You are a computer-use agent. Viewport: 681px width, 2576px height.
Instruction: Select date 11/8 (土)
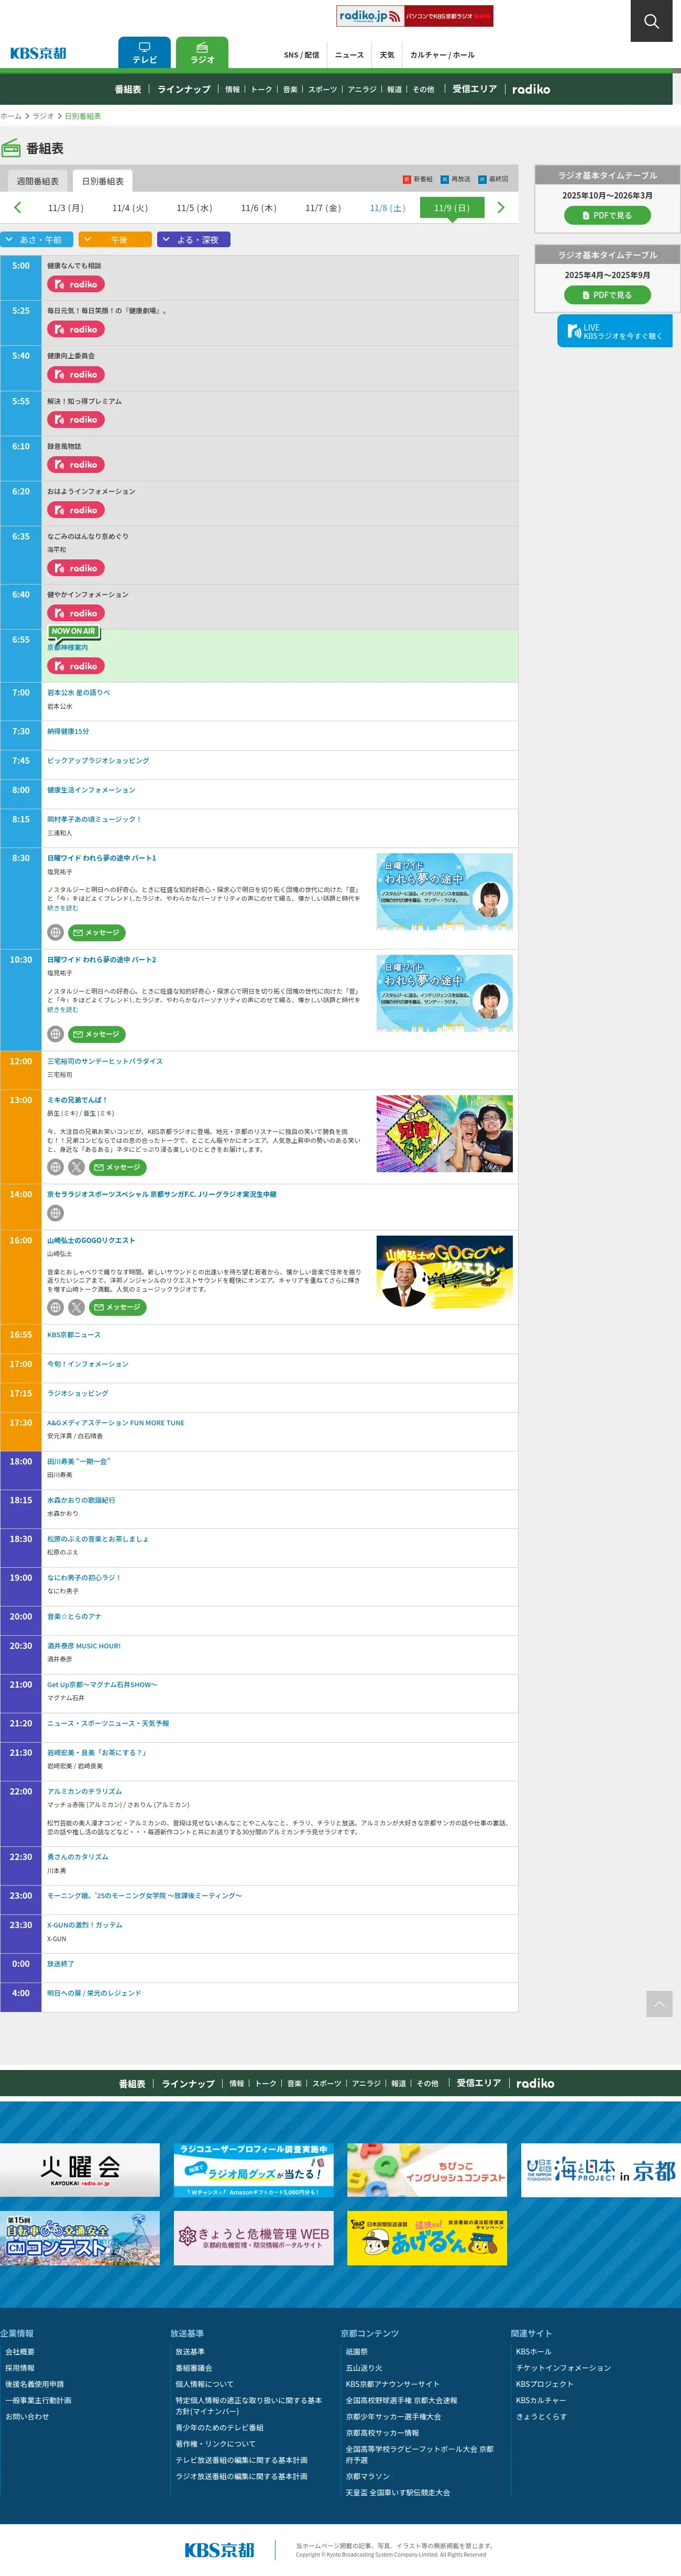point(387,208)
